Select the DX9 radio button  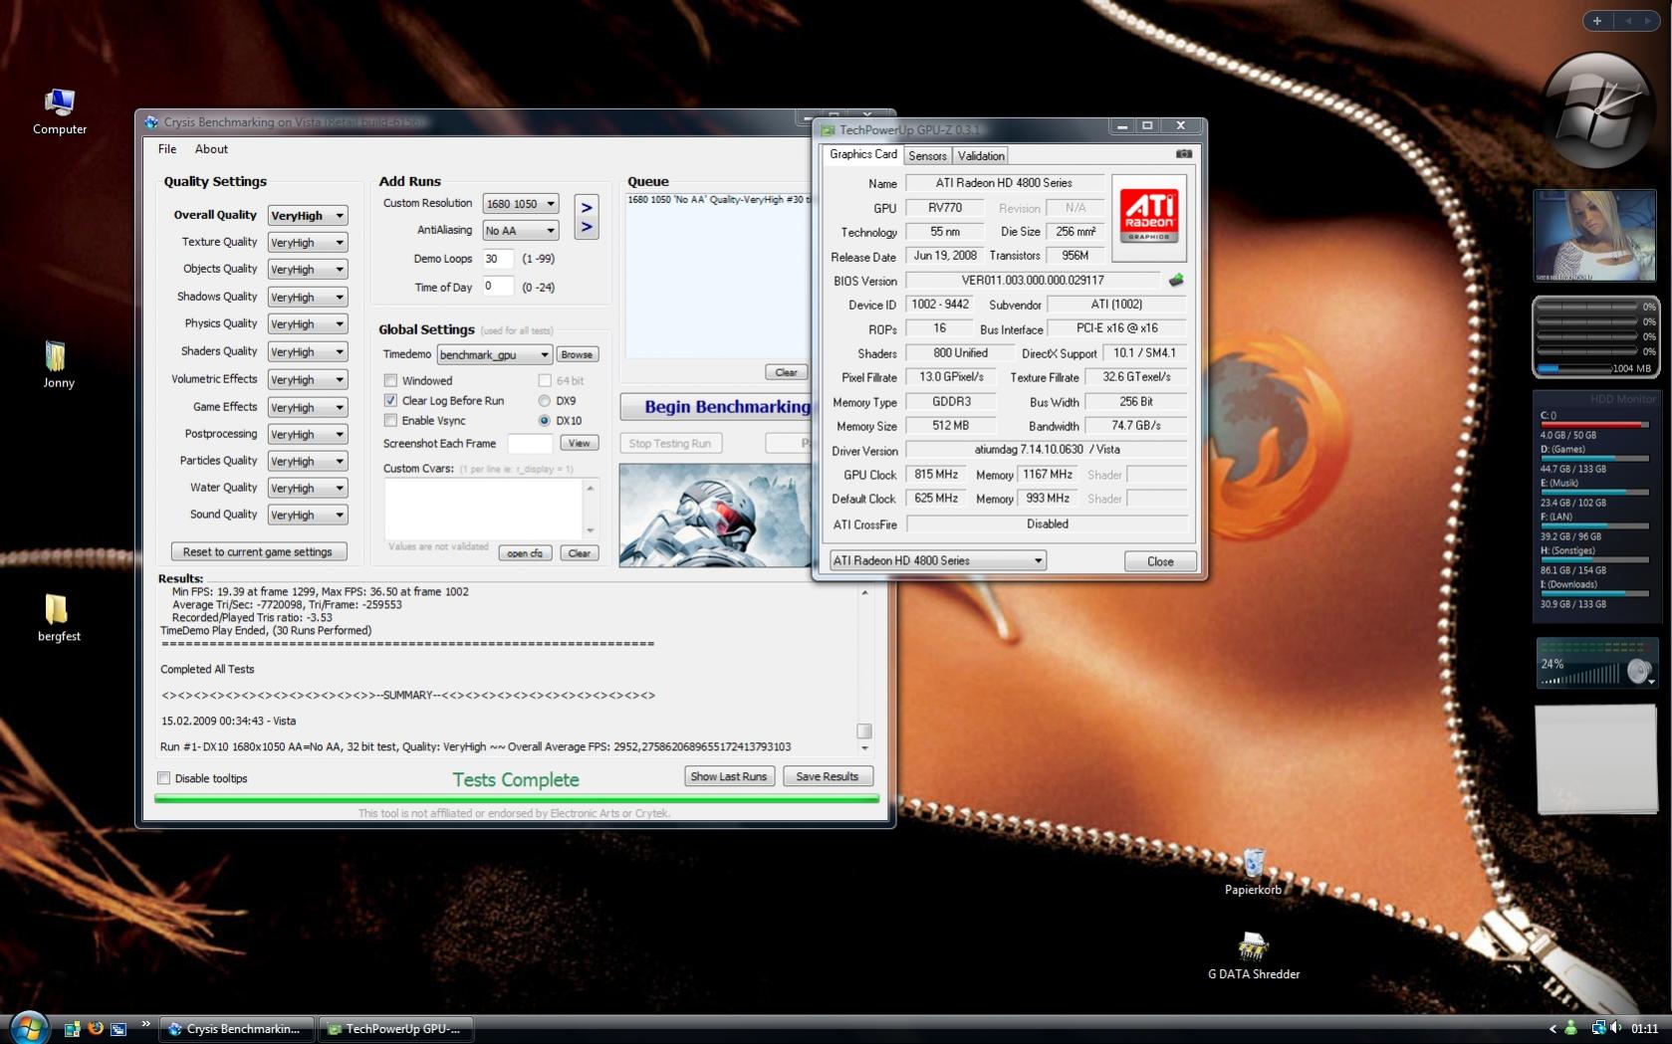pyautogui.click(x=544, y=400)
